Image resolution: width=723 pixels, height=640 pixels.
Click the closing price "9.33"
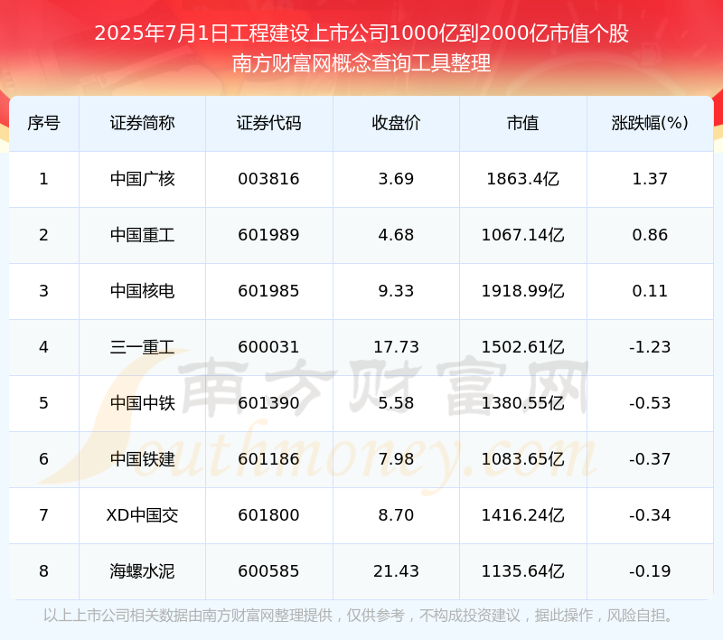coord(396,291)
